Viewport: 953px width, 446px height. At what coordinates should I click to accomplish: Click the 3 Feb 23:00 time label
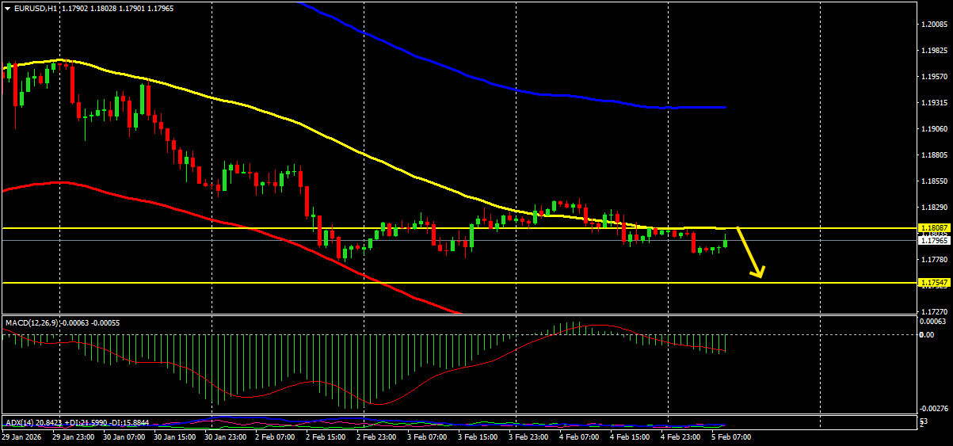coord(528,436)
